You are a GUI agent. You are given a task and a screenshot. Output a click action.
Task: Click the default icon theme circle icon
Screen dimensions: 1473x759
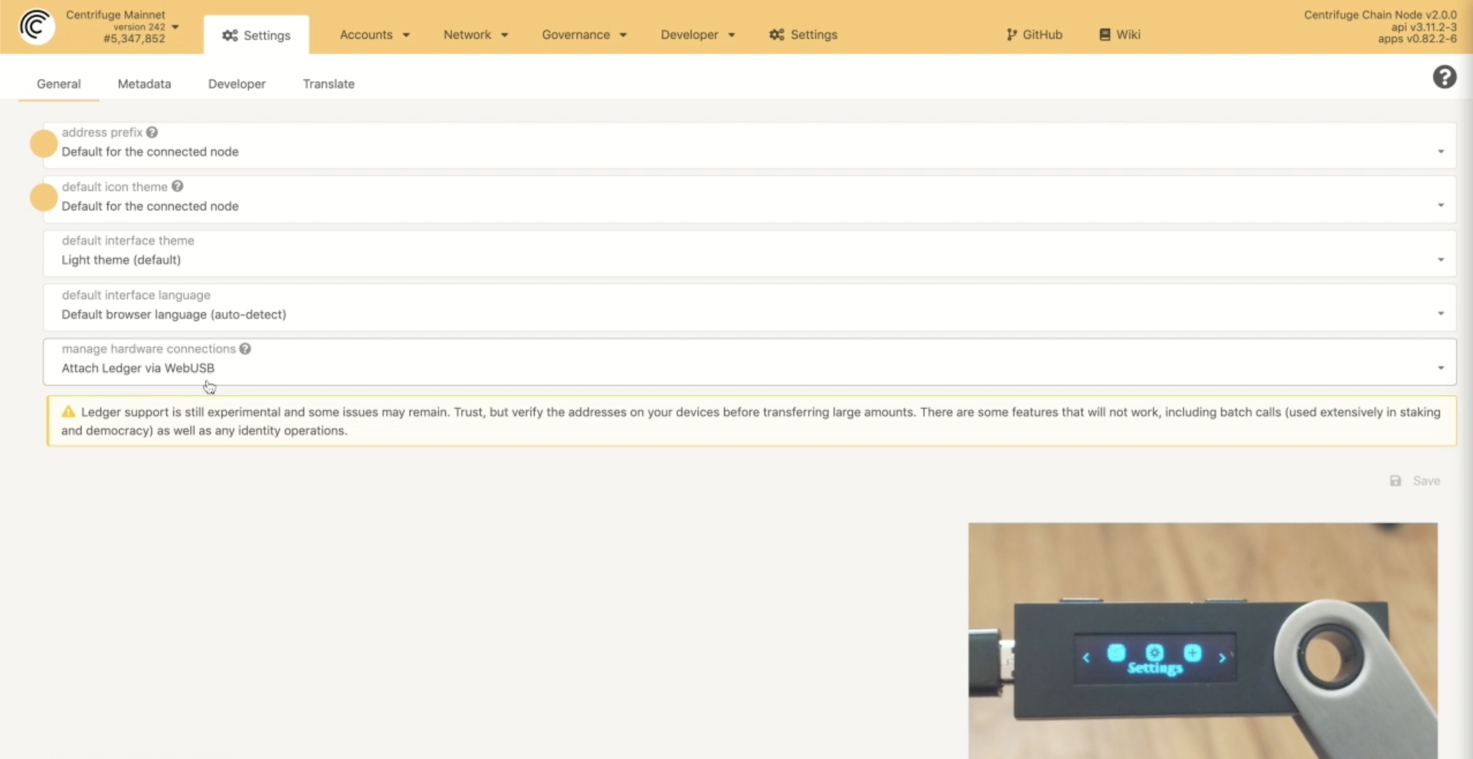coord(43,197)
